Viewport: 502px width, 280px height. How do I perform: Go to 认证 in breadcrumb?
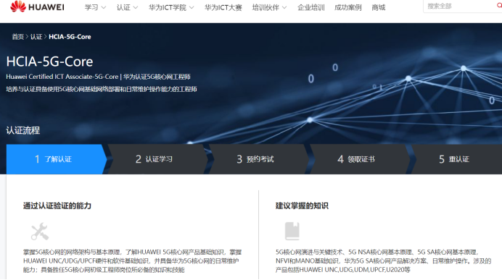click(36, 37)
